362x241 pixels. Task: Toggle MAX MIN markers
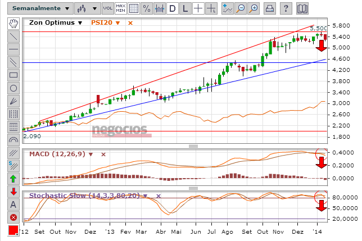(x=121, y=8)
